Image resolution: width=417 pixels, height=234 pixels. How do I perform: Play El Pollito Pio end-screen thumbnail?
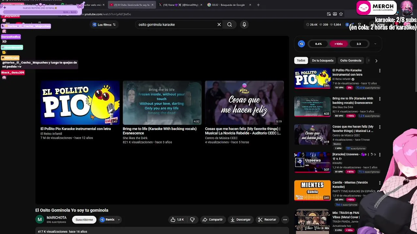click(x=80, y=103)
